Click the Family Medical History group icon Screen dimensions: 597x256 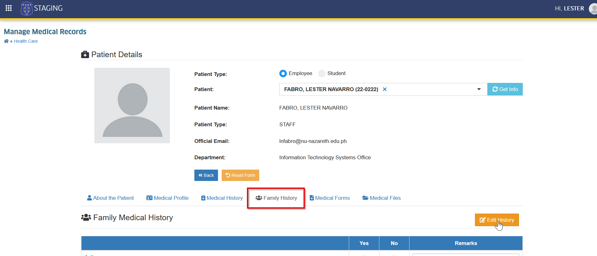tap(86, 217)
